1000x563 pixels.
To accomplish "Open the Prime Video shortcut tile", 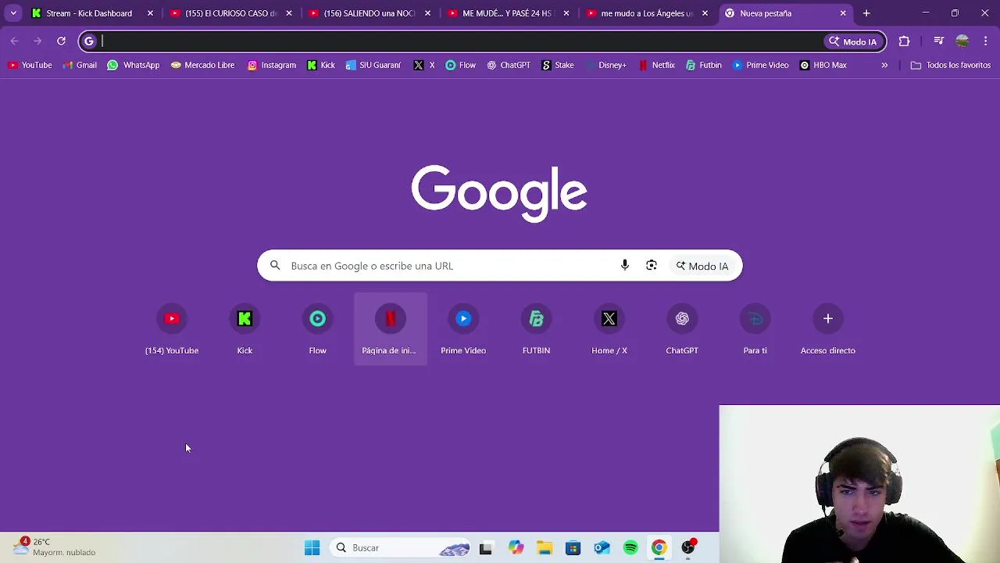I will [463, 329].
